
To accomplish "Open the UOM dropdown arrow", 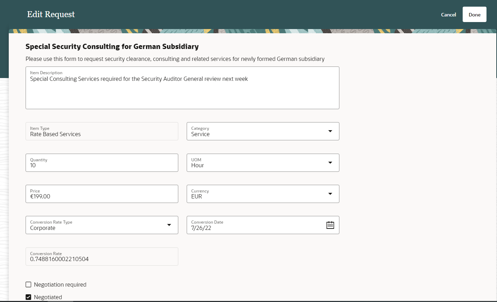I will click(x=330, y=163).
